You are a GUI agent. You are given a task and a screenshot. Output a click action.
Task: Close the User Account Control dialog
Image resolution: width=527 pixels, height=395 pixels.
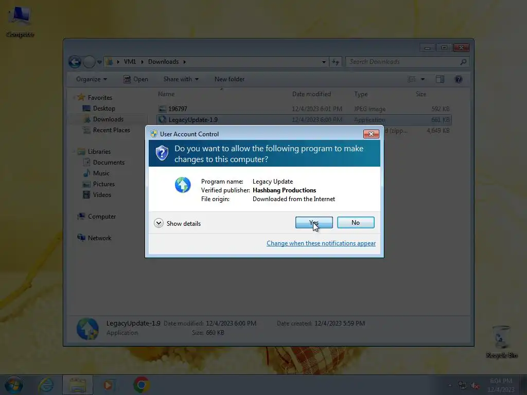coord(371,134)
